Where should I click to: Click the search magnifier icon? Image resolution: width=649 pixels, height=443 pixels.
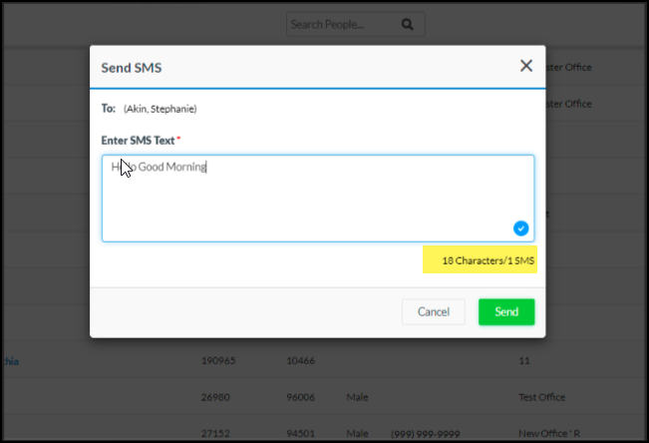(407, 24)
